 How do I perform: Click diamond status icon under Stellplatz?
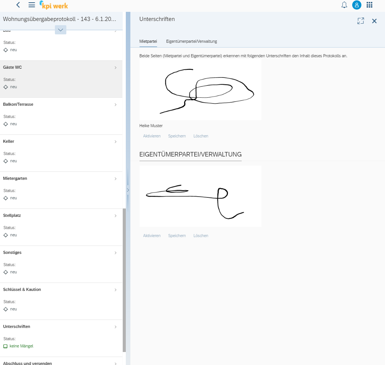coord(6,235)
